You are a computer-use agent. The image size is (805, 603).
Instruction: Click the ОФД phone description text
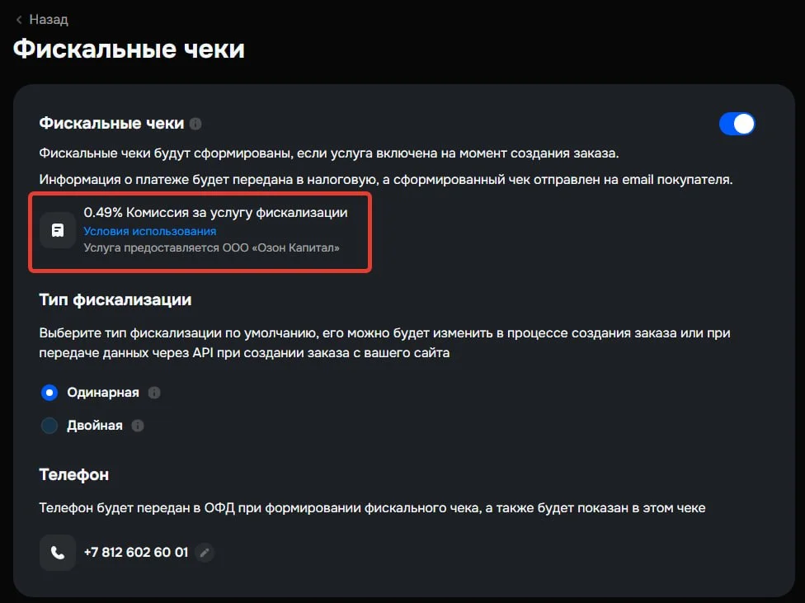pos(372,508)
